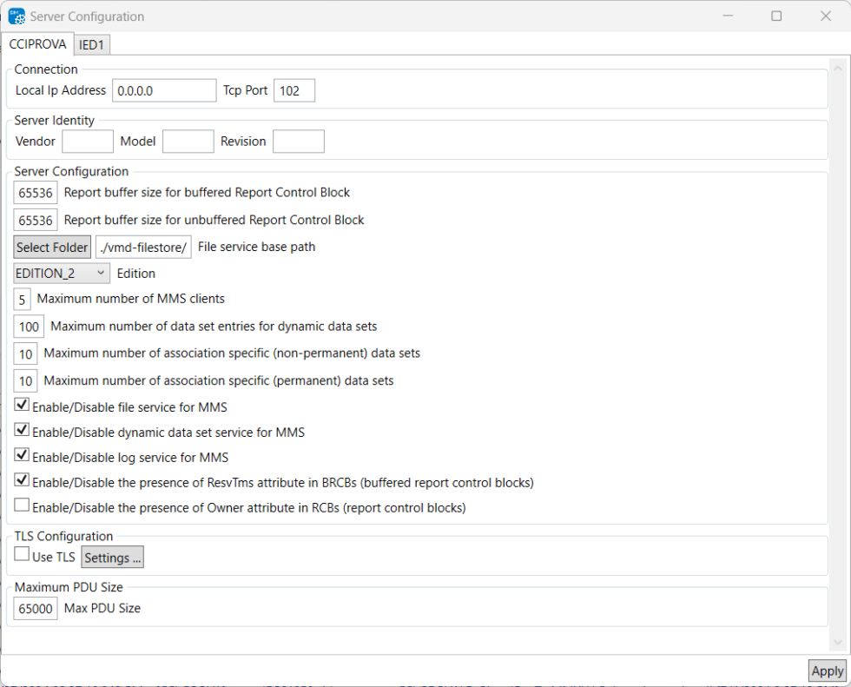Disable dynamic data set service for MMS

click(x=21, y=429)
